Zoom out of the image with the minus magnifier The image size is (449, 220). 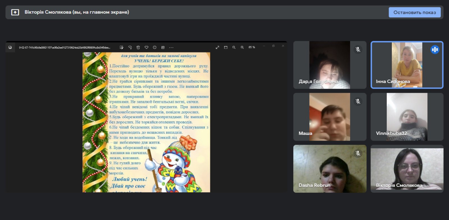(234, 47)
